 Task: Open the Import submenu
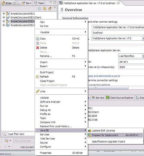tap(61, 62)
